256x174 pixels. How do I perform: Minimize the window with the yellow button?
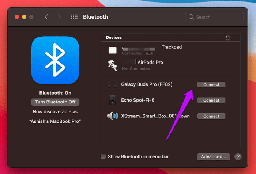point(24,17)
